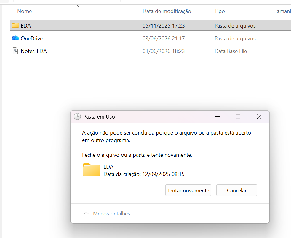Image resolution: width=291 pixels, height=238 pixels.
Task: Click Tentar novamente button
Action: 188,190
